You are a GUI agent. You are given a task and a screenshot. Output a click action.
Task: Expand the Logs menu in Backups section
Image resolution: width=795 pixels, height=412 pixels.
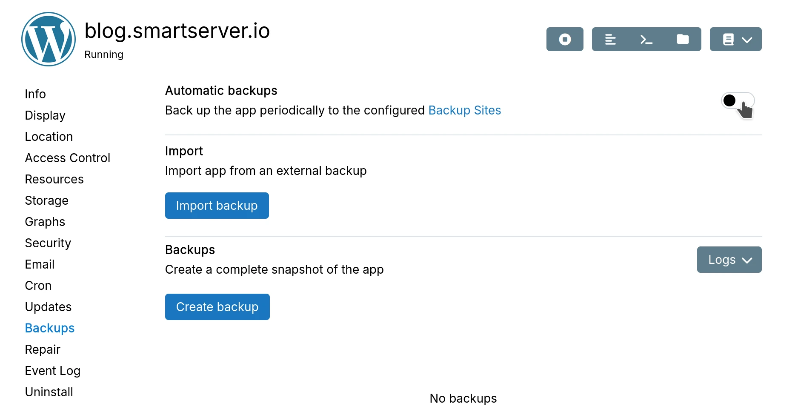[x=729, y=260]
